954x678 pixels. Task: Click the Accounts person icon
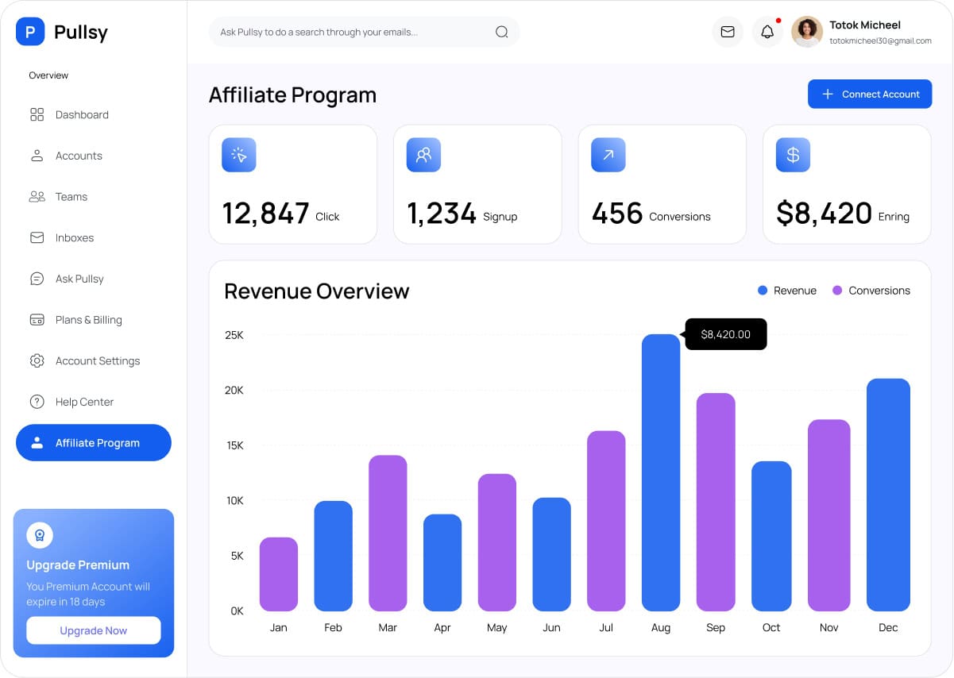[37, 156]
